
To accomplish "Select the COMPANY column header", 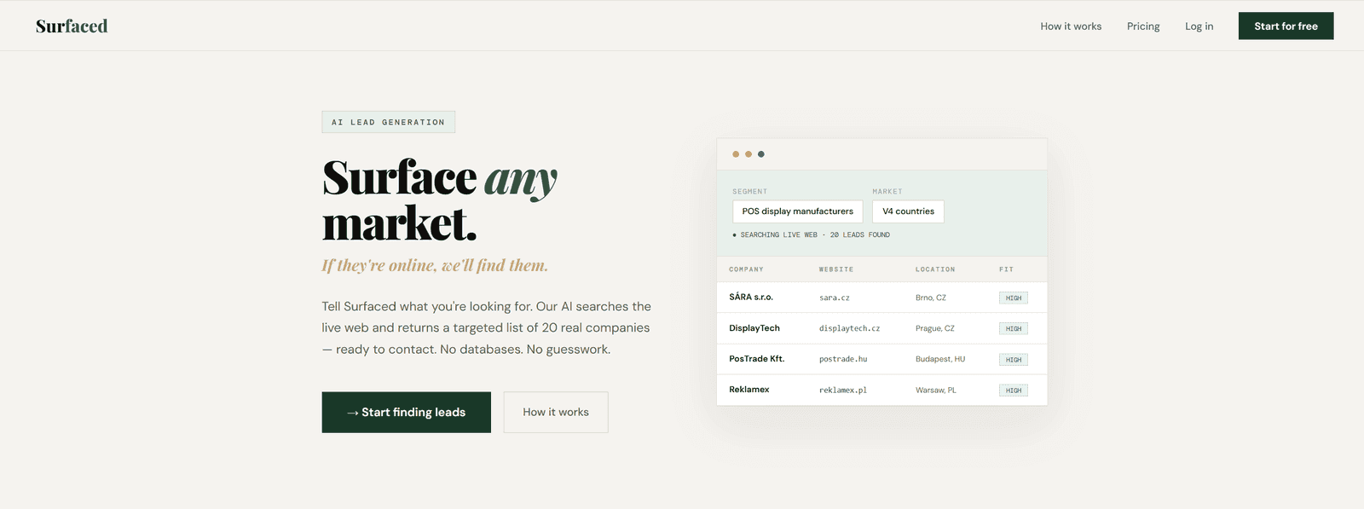I will (746, 269).
